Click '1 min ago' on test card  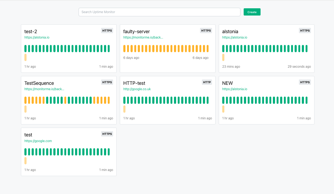pyautogui.click(x=106, y=170)
